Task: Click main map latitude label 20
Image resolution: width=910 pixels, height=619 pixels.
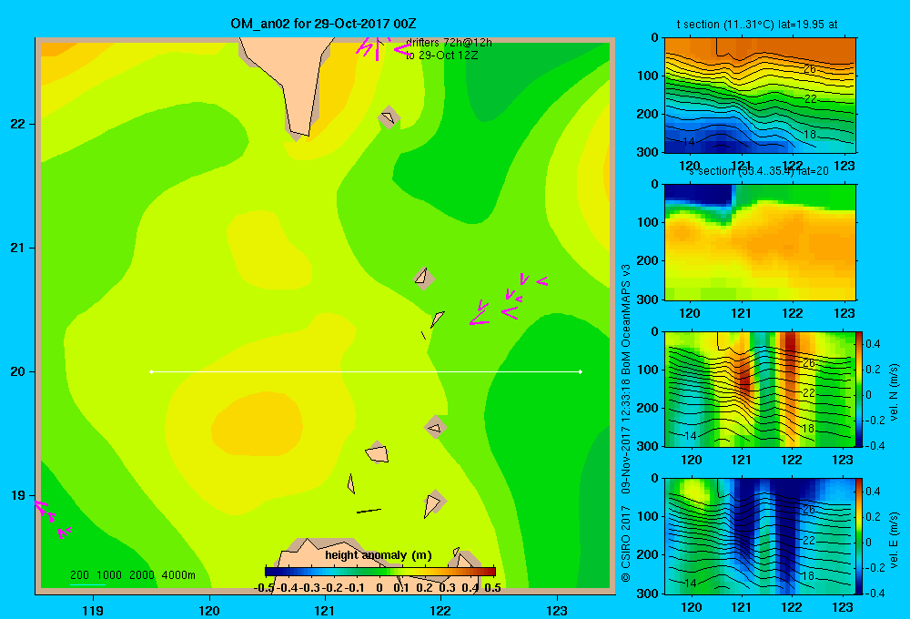Action: [x=18, y=371]
